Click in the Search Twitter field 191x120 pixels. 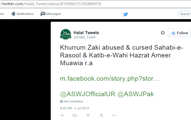[184, 14]
